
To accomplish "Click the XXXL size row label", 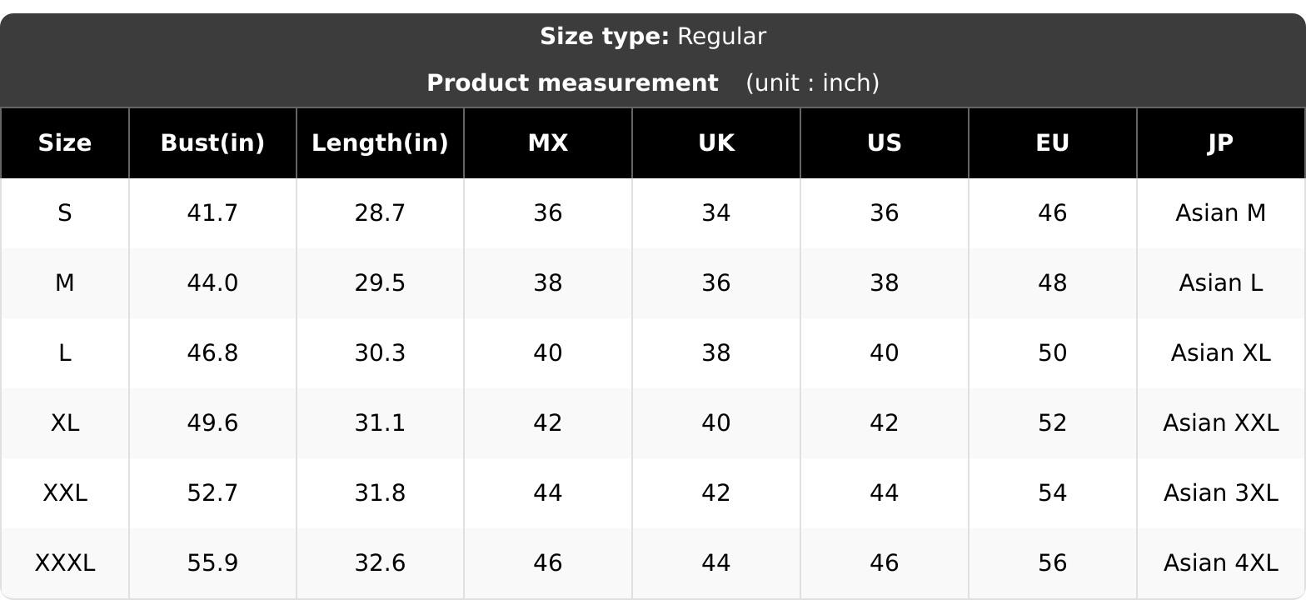I will [65, 563].
